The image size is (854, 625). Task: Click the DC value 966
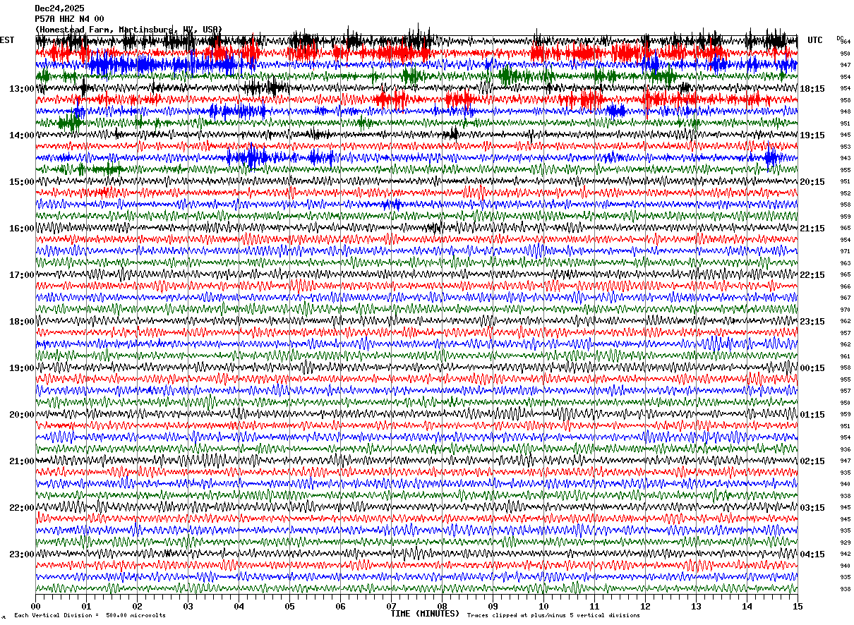tap(845, 286)
